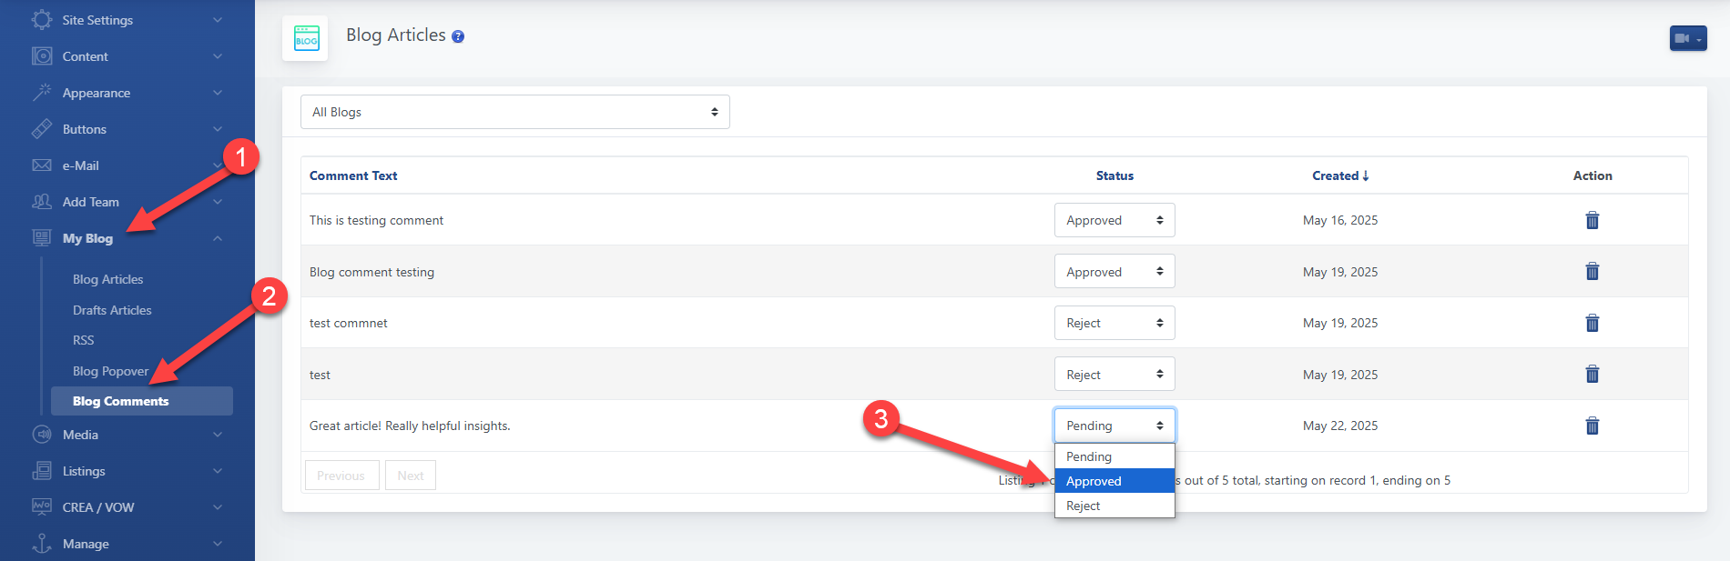Open the video camera help button

[x=1687, y=38]
